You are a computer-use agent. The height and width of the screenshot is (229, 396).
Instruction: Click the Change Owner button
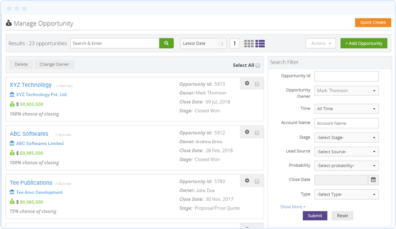point(54,64)
